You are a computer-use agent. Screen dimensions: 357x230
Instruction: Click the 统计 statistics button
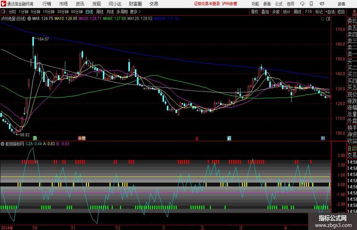286,12
